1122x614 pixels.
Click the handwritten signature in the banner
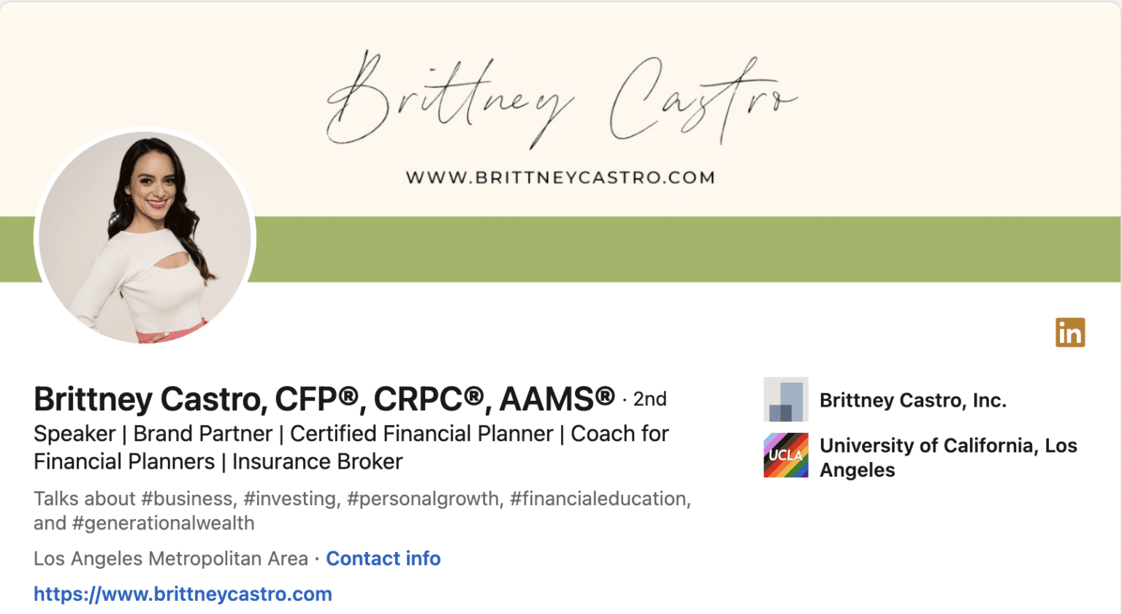[561, 99]
